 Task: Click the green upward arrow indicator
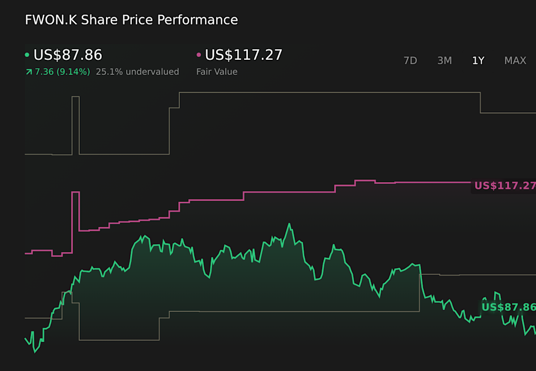27,72
